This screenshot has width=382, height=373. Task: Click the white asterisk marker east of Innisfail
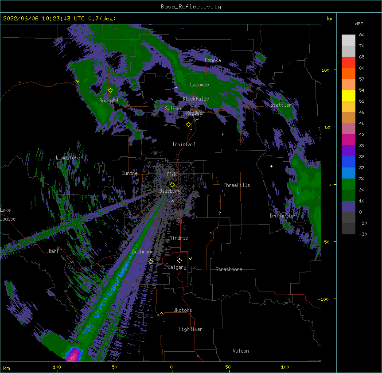point(222,135)
